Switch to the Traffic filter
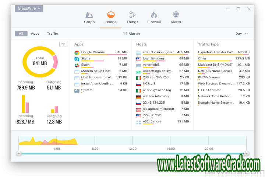 [52, 34]
